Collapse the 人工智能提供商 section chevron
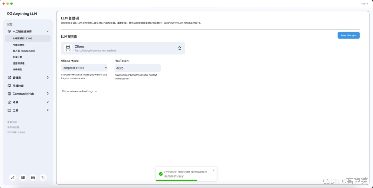The height and width of the screenshot is (188, 373). click(48, 31)
